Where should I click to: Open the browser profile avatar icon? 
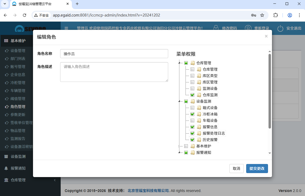tap(290, 15)
